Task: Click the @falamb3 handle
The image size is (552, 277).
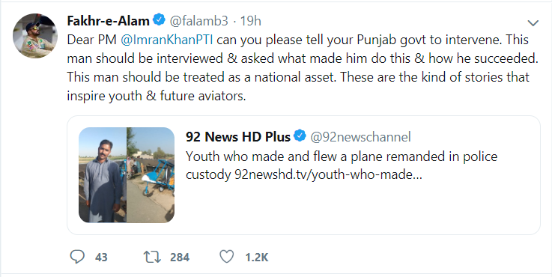Action: point(199,21)
